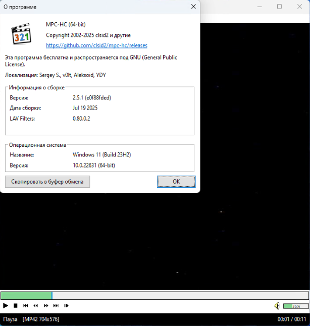Skip to the next file button

tap(56, 306)
